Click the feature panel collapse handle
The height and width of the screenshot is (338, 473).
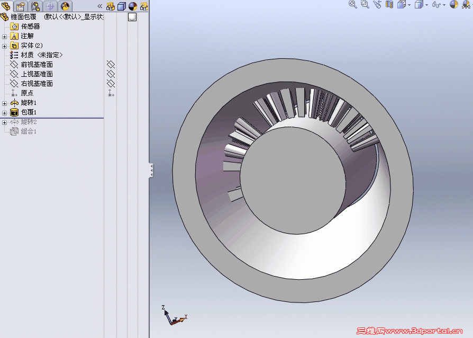(x=151, y=171)
